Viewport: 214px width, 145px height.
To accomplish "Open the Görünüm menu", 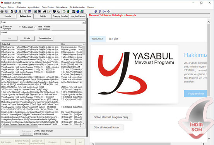I will coord(21,7).
